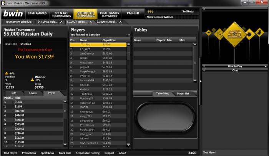Open the Levels tab

tap(33, 93)
